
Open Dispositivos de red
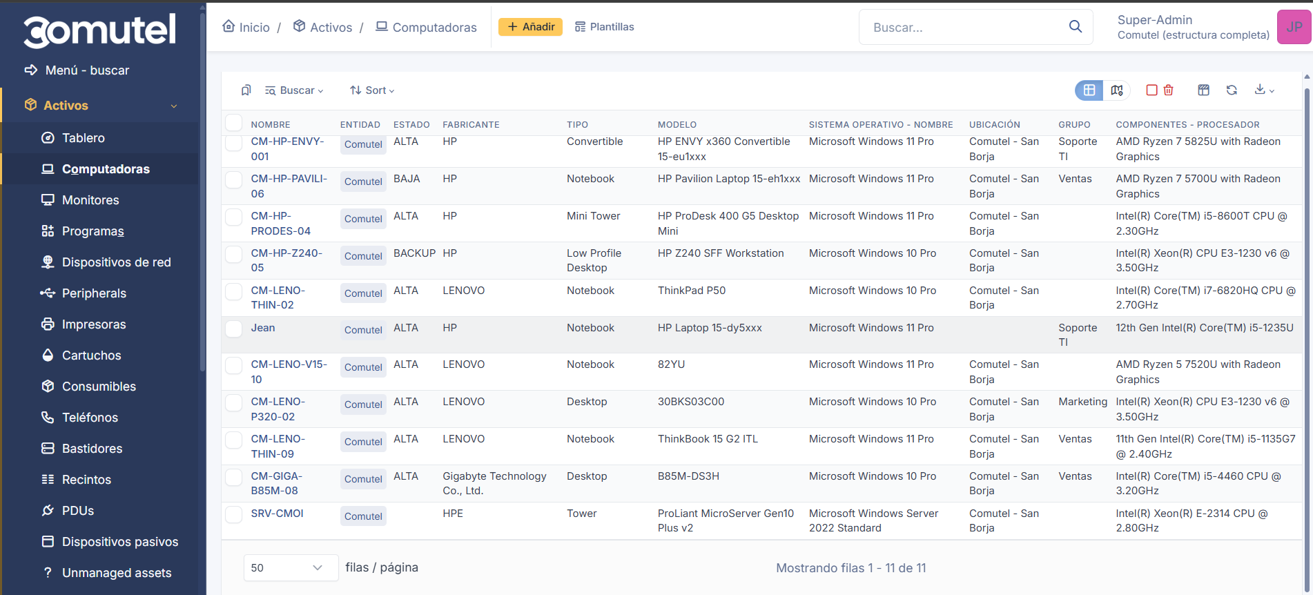(106, 262)
